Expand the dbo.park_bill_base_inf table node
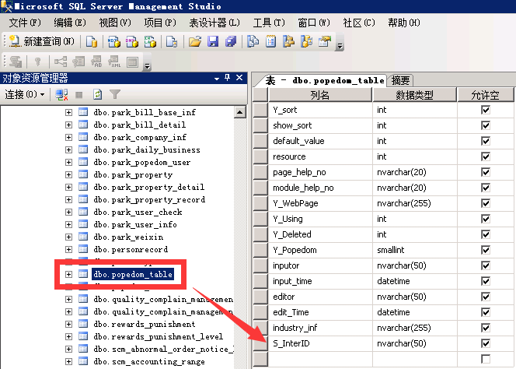Image resolution: width=516 pixels, height=369 pixels. pyautogui.click(x=68, y=112)
